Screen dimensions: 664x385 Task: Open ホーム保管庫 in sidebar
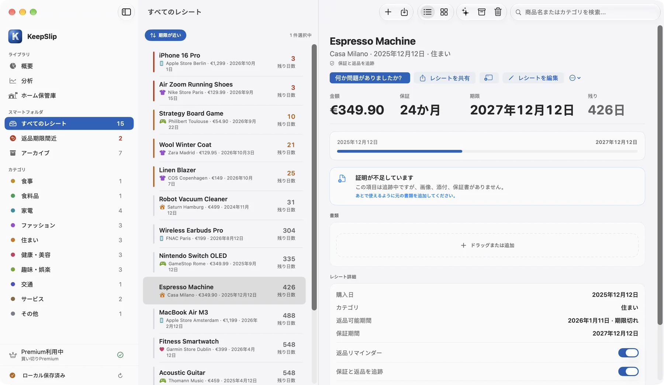coord(69,95)
